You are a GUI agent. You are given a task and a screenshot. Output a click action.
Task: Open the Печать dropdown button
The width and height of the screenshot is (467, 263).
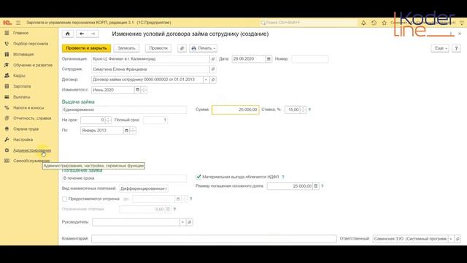click(x=203, y=48)
